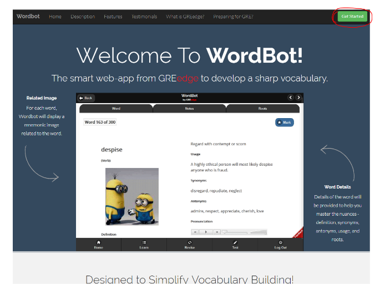Go to next word with right arrow
Screen dimensions: 390x295
pos(298,98)
